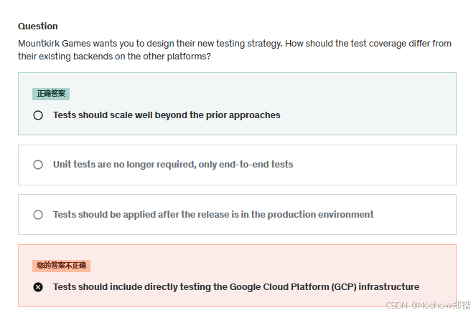Click the red "您的答案不正确" badge
Screen dimensions: 476x315
pos(61,266)
